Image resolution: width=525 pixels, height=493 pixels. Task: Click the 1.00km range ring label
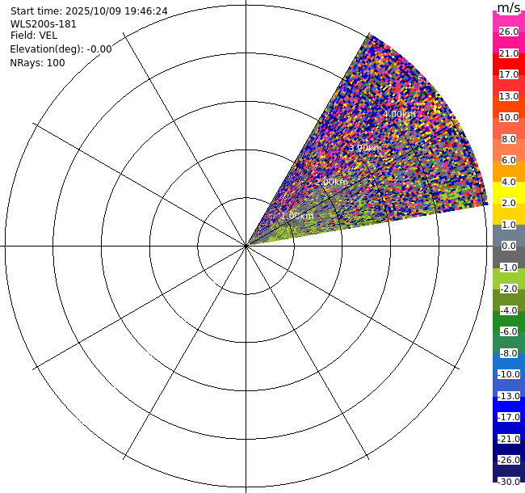pos(297,216)
